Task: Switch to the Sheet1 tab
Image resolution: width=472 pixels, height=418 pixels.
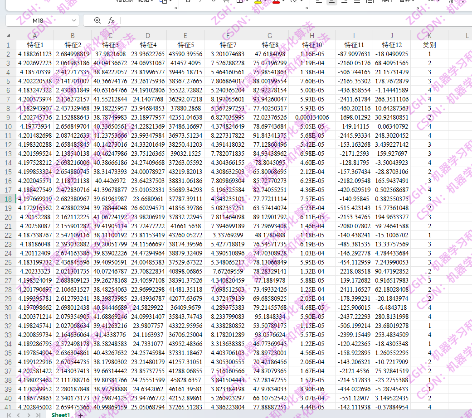Action: click(x=60, y=415)
